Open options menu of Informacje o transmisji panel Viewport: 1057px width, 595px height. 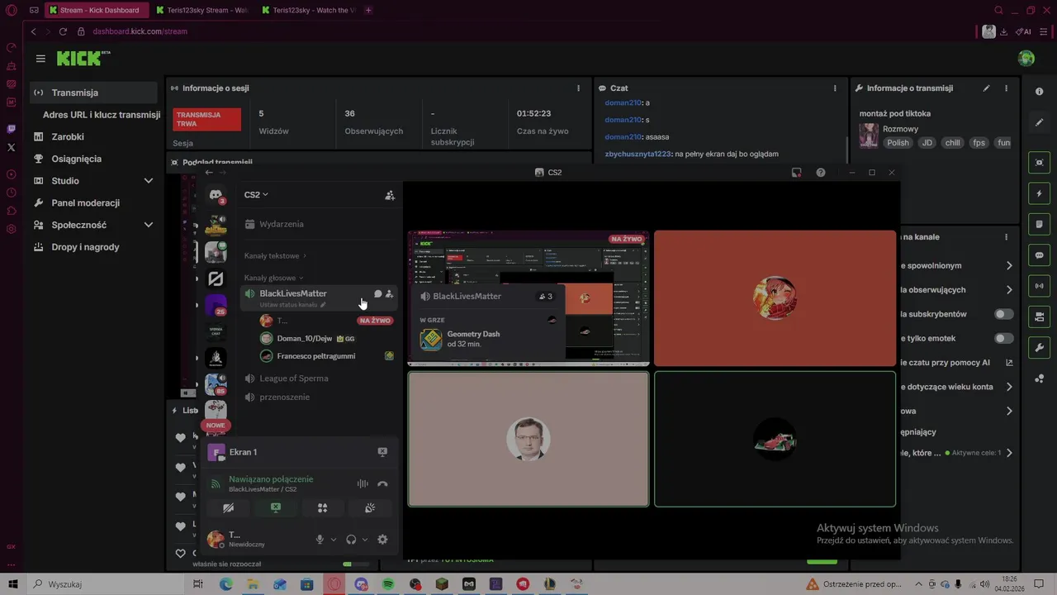(1006, 88)
